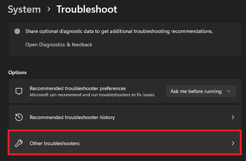Viewport: 246px width, 161px height.
Task: Click the down arrow in preferences dropdown
Action: click(x=229, y=91)
